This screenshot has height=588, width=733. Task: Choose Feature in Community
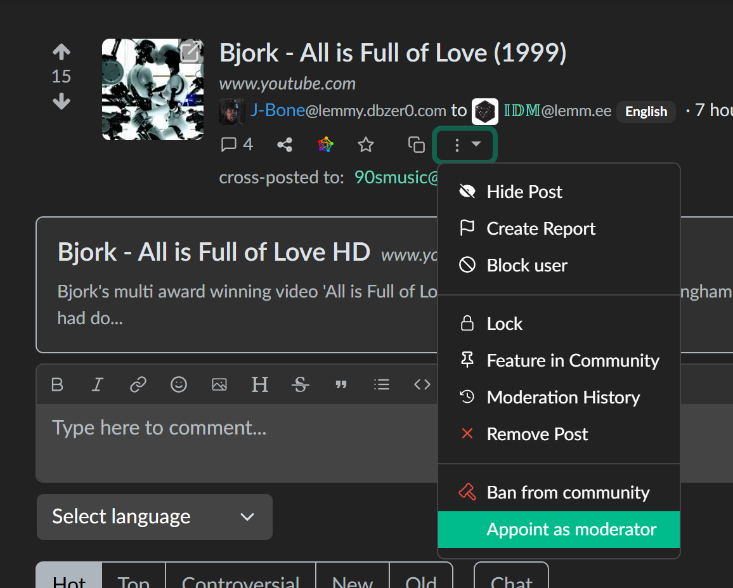[559, 361]
